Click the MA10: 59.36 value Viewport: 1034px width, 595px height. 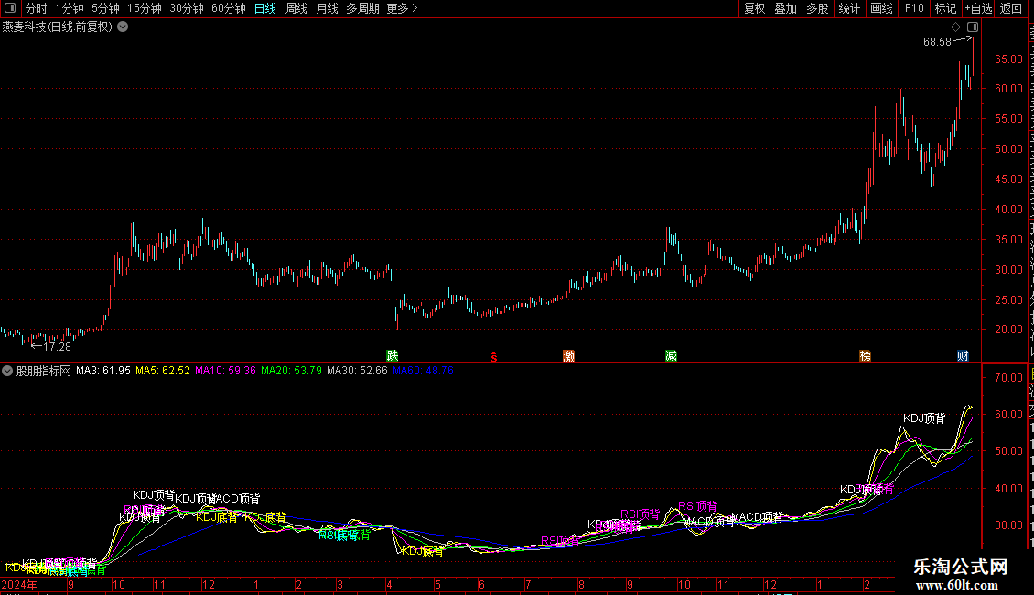(x=225, y=371)
